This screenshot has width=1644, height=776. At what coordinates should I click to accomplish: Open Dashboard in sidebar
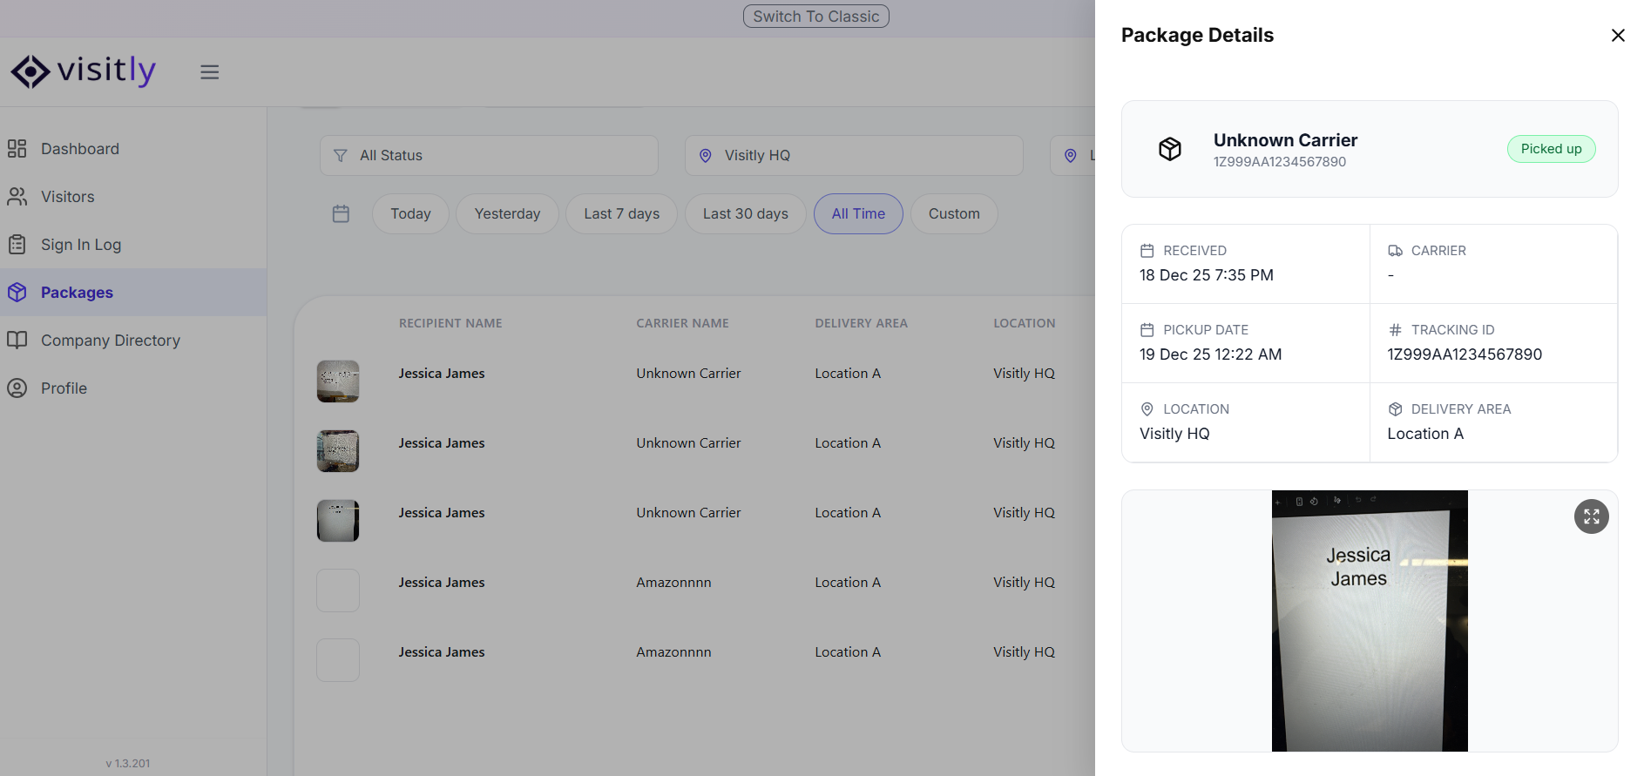tap(133, 149)
